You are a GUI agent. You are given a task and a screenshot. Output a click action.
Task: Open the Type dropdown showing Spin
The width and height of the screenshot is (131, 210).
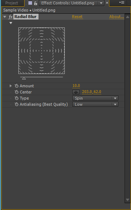[x=95, y=98]
